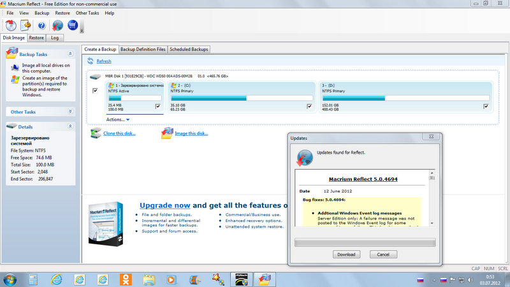510x287 pixels.
Task: Open the Odnoklassniki orange taskbar icon
Action: (126, 279)
